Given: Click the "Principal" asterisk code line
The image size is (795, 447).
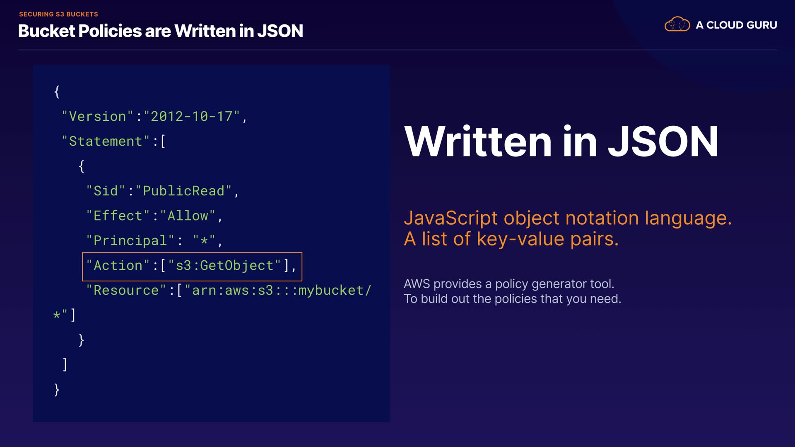Looking at the screenshot, I should 154,241.
